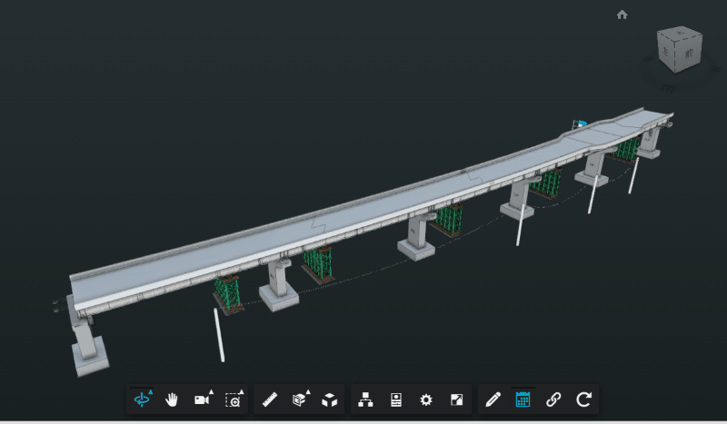Expand the Section analysis tool menu
The height and width of the screenshot is (424, 727).
(300, 399)
